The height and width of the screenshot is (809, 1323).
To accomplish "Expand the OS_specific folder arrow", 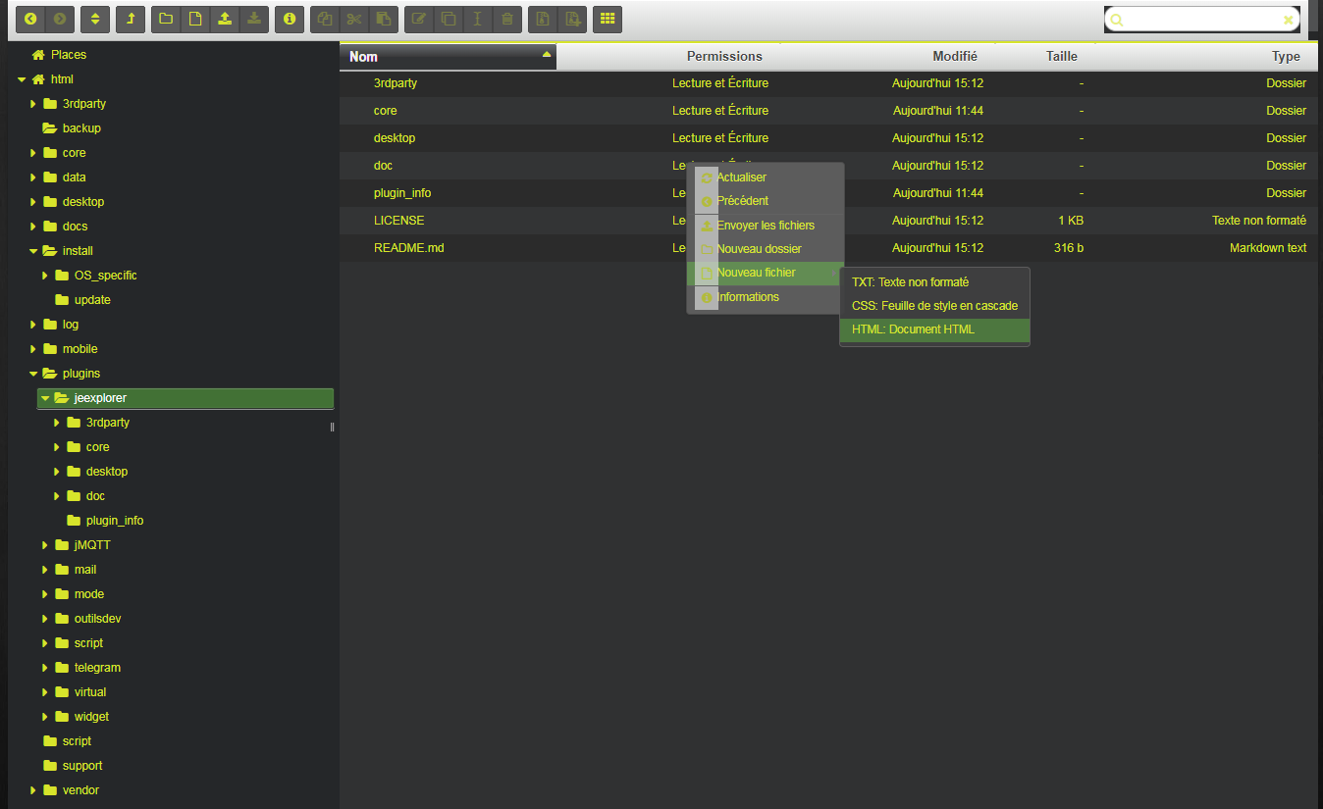I will (45, 276).
